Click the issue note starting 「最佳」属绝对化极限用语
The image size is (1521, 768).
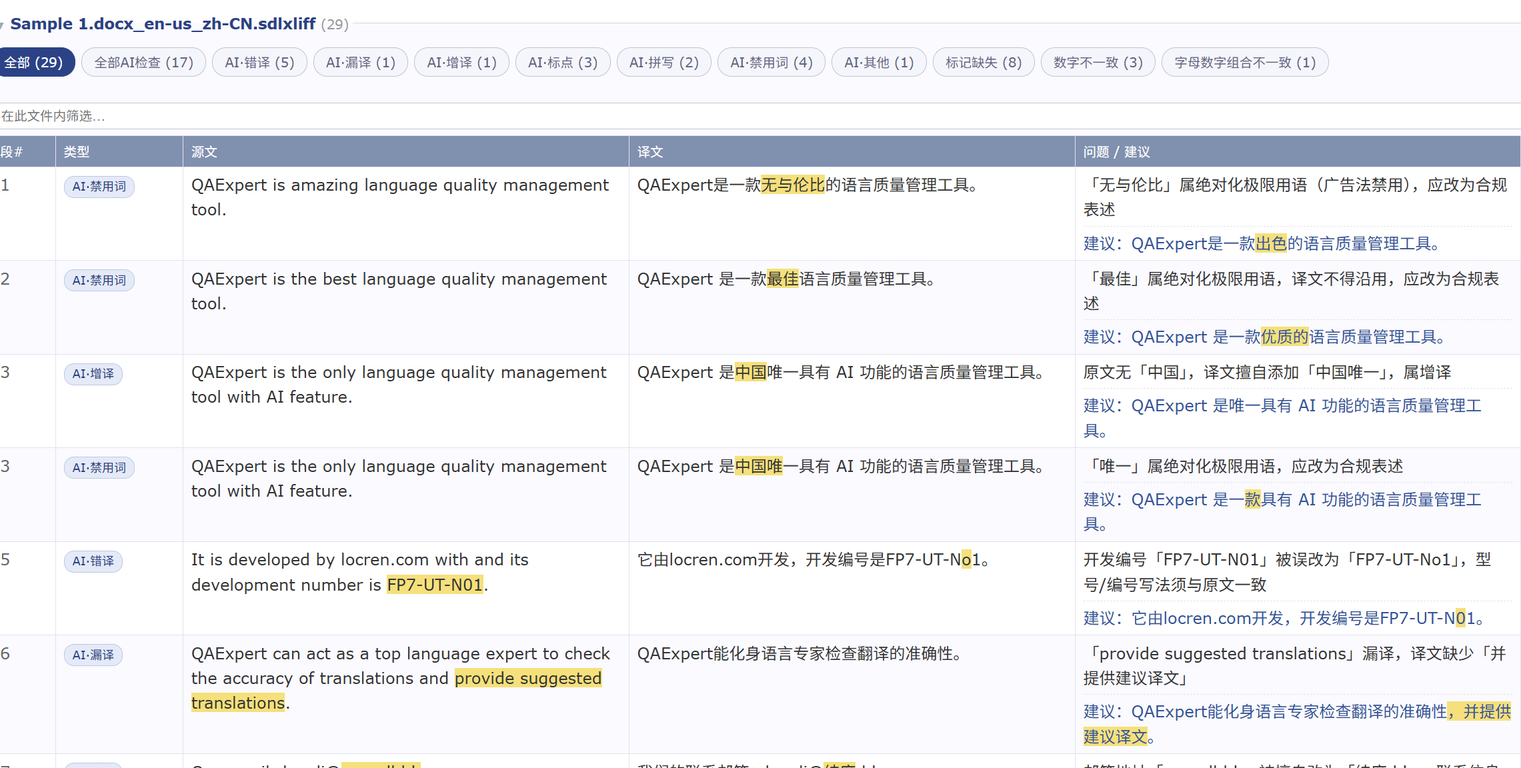click(x=1291, y=291)
